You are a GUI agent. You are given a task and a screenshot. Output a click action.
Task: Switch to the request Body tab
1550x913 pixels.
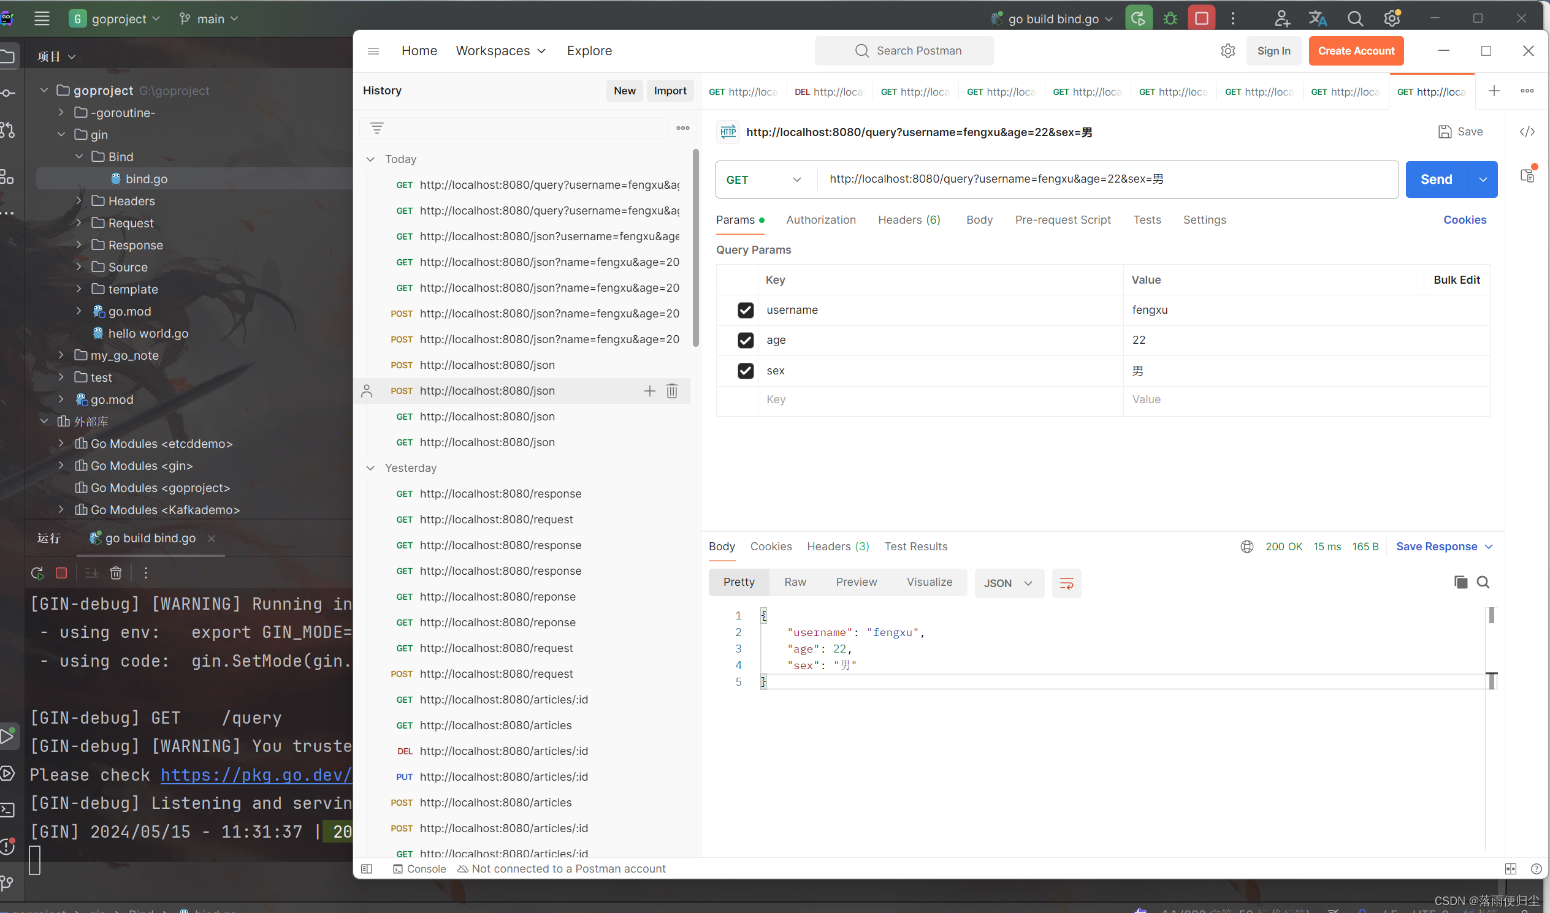point(979,219)
